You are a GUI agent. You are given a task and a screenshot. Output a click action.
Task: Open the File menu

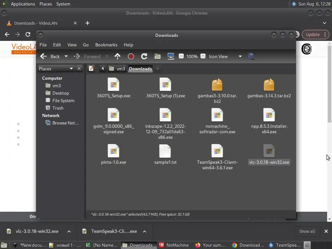(43, 45)
